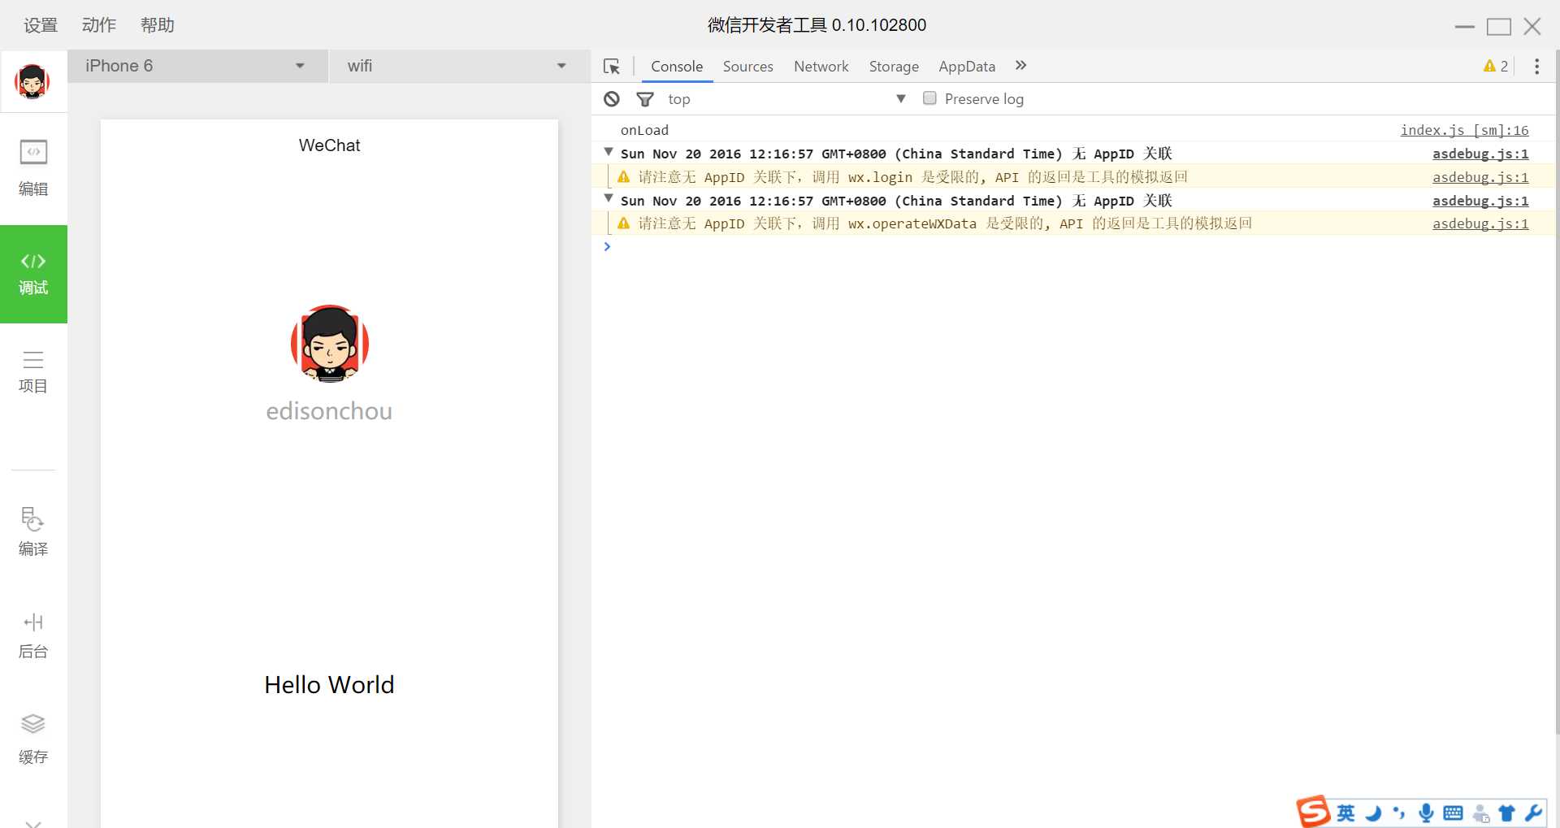Click the Sogou punctuation mode icon
Image resolution: width=1560 pixels, height=828 pixels.
(1399, 813)
